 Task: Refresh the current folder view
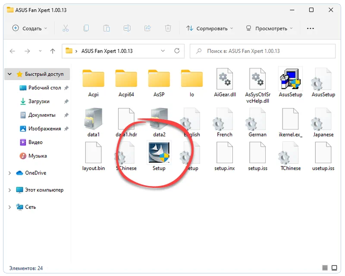coord(177,51)
